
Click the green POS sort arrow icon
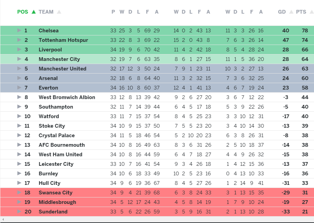pyautogui.click(x=33, y=12)
